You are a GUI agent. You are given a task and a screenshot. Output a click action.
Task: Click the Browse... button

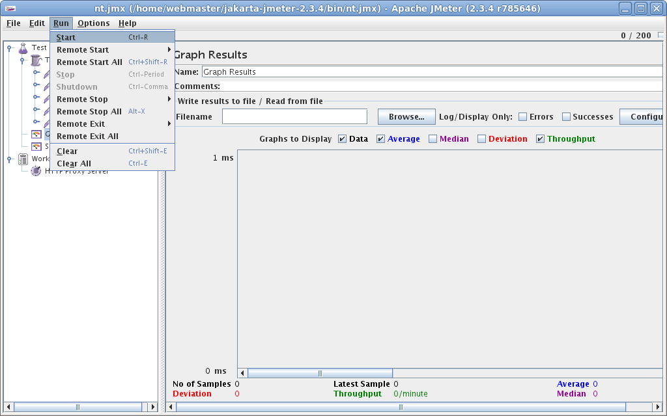point(406,117)
